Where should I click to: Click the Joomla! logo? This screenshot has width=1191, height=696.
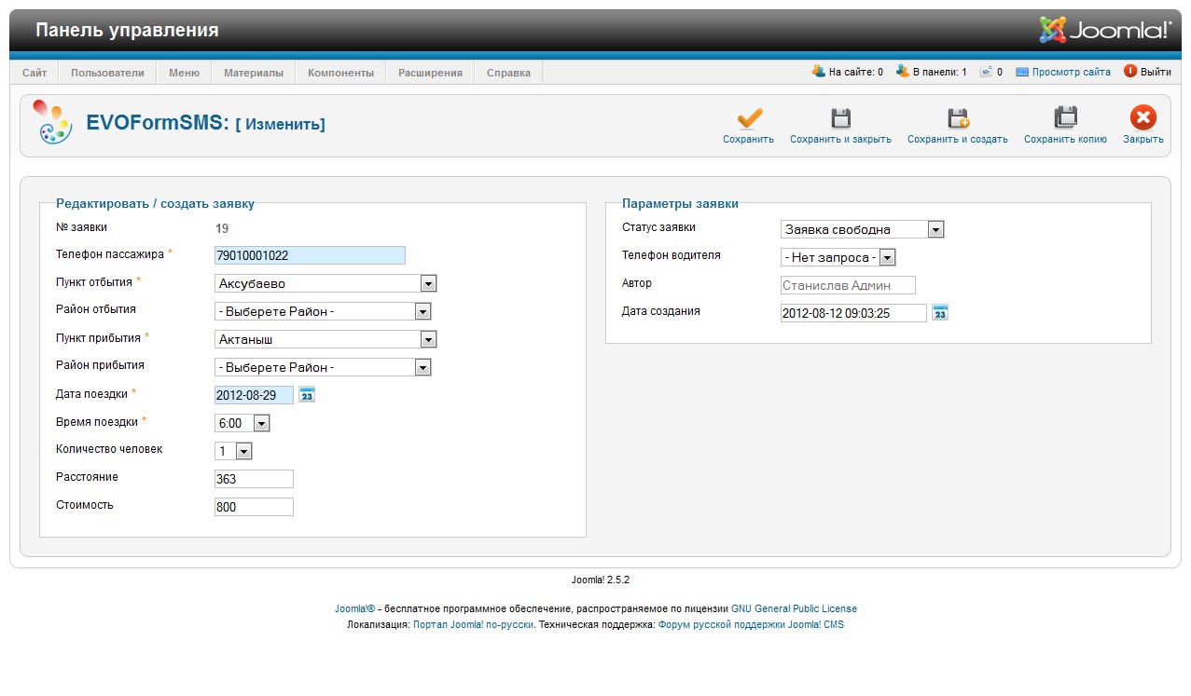pyautogui.click(x=1104, y=30)
